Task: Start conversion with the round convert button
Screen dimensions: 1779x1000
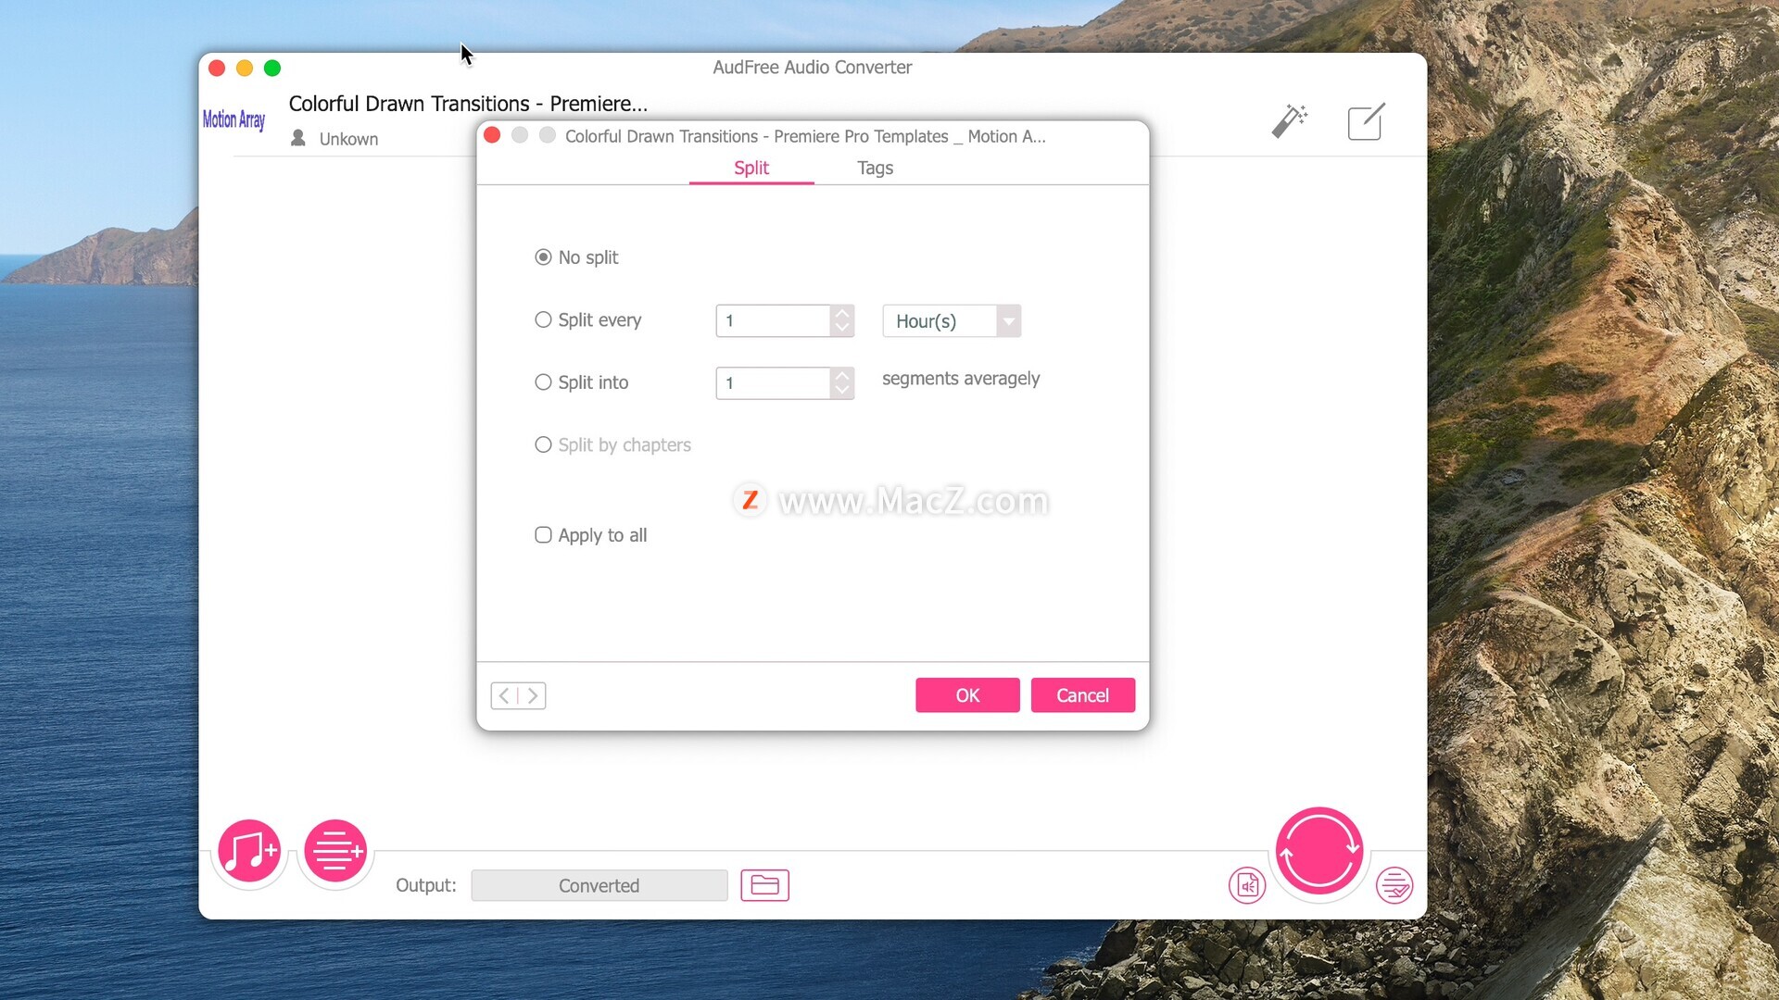Action: point(1318,850)
